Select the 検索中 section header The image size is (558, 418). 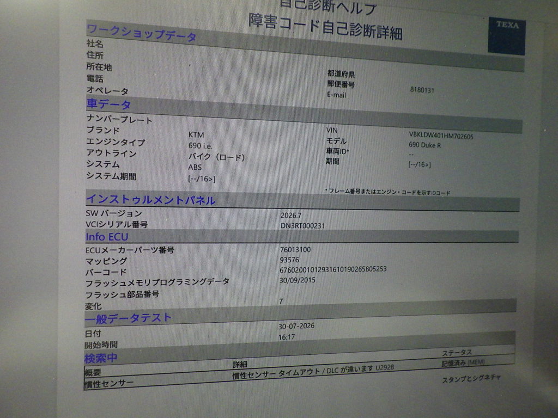[101, 358]
